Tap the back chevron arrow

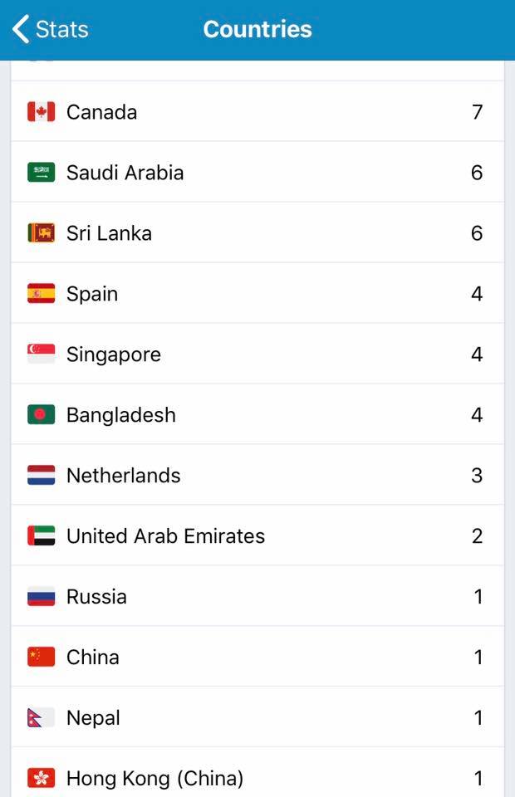[x=20, y=30]
